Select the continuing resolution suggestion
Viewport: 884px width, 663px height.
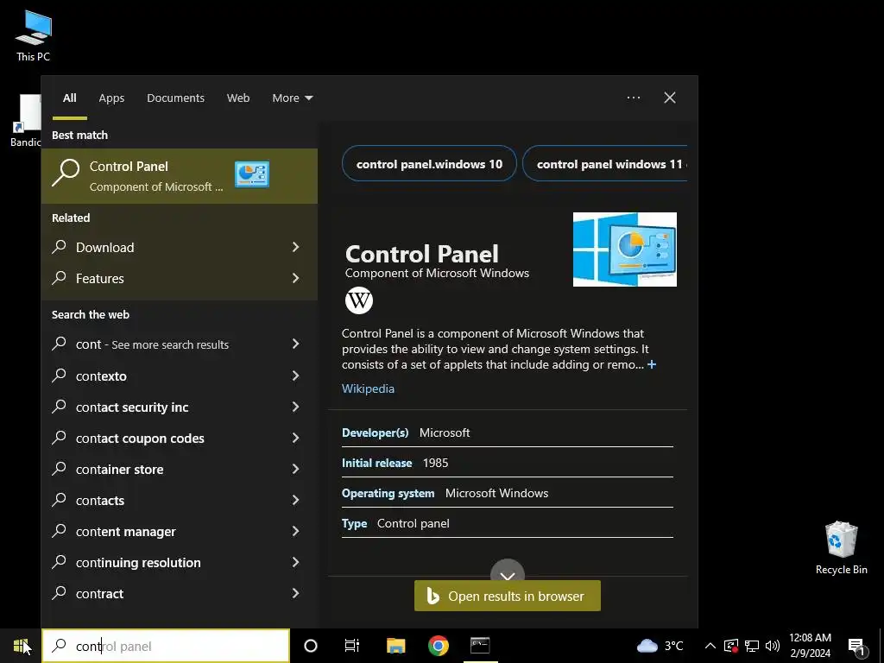tap(180, 562)
